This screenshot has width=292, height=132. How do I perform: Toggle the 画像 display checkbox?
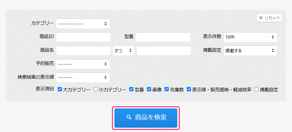click(x=149, y=89)
